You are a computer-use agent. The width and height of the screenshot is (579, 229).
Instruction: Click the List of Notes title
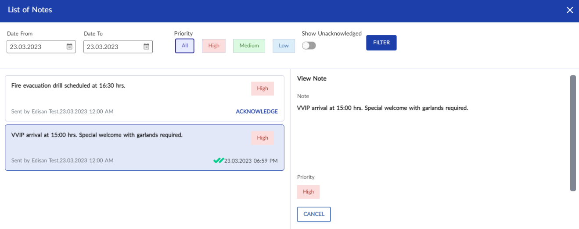[x=30, y=10]
